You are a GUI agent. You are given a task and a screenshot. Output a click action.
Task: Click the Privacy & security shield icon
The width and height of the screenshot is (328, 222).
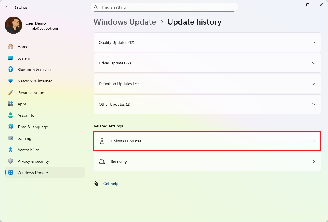11,161
